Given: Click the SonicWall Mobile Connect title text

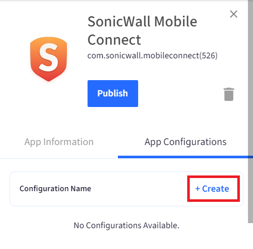Looking at the screenshot, I should tap(142, 30).
